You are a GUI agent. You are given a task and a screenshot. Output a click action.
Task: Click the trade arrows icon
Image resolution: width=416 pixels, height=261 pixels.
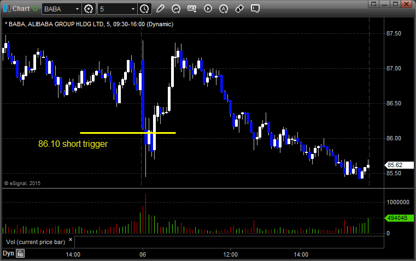pyautogui.click(x=239, y=9)
